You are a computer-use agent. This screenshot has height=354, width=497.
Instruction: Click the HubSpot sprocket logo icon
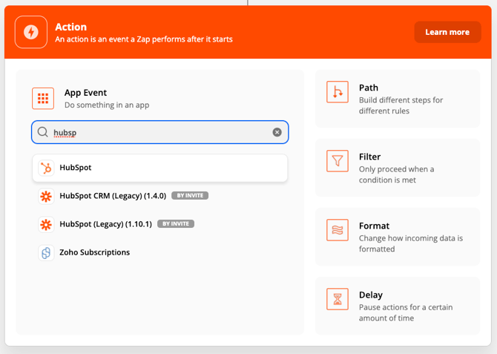pos(46,168)
